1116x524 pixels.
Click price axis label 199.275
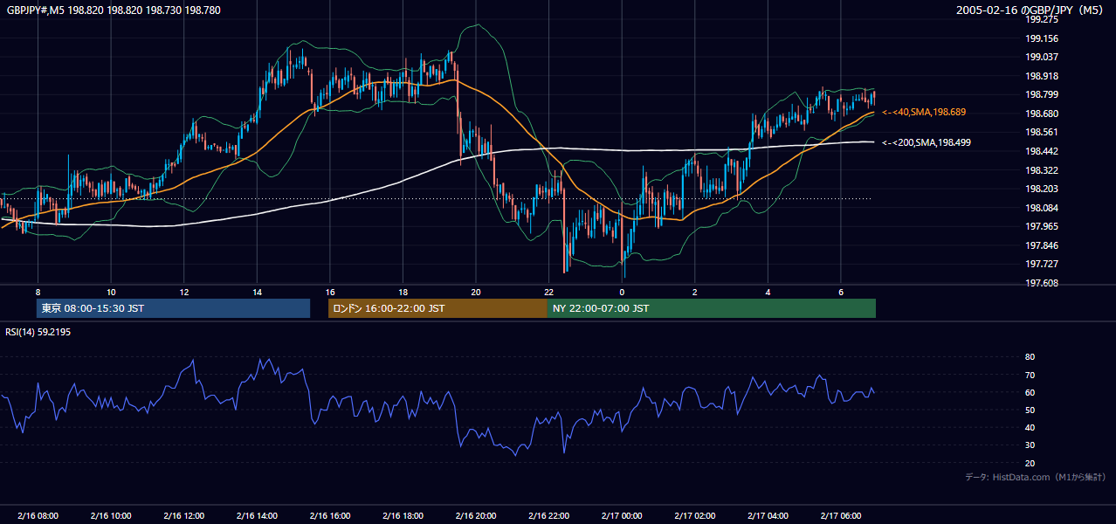[1042, 19]
